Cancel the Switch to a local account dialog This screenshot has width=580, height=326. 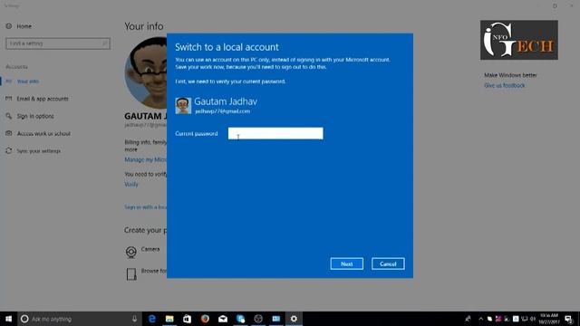388,264
